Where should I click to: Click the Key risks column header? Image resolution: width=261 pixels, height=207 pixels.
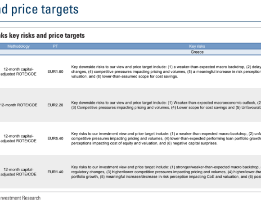tap(197, 46)
